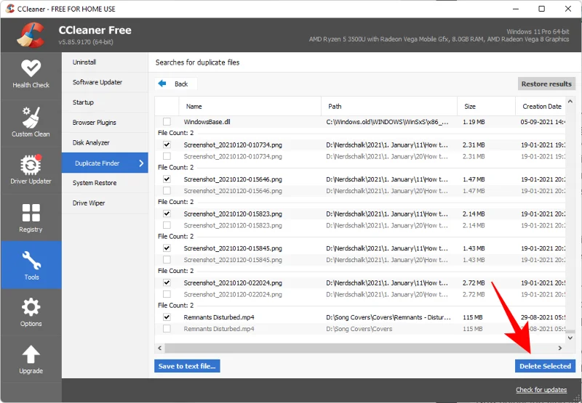Open the Health Check heart icon

31,69
